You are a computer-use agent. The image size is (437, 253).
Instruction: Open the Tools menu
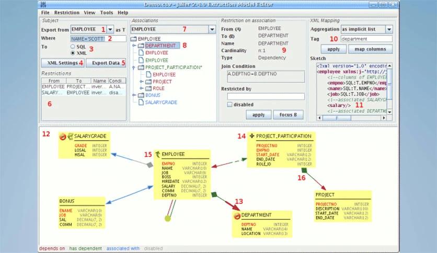point(107,13)
